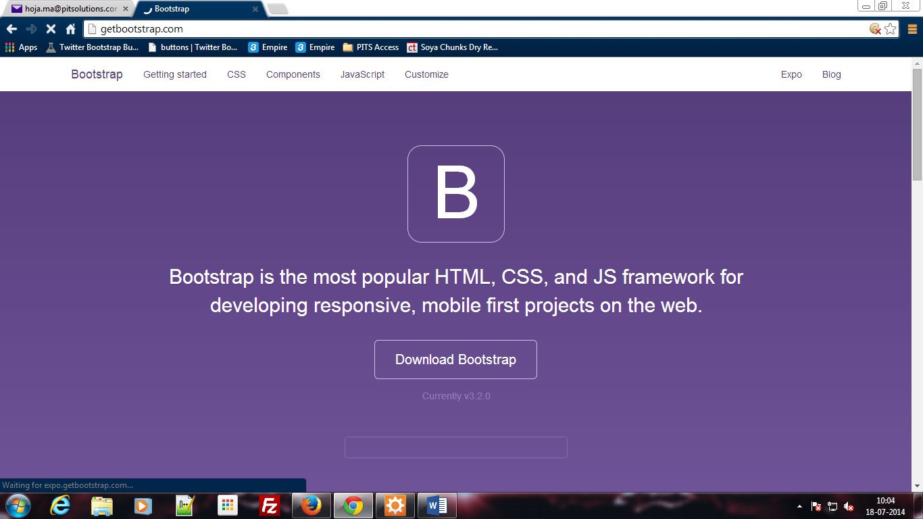Open the Apps grid shortcut
This screenshot has height=519, width=923.
coord(22,47)
